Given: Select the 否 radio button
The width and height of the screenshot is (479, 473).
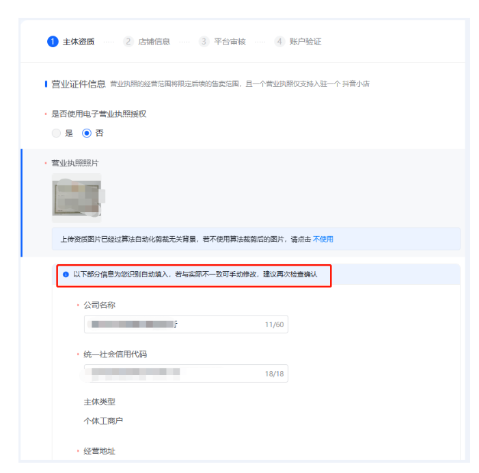Looking at the screenshot, I should click(x=87, y=133).
